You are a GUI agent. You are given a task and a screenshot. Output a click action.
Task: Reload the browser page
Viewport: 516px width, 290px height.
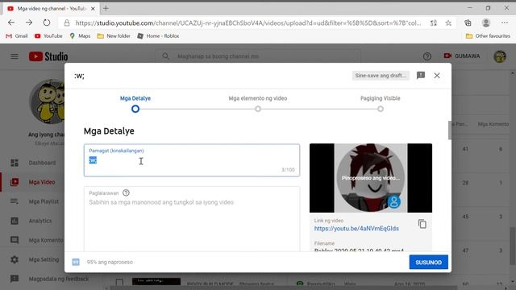pyautogui.click(x=47, y=23)
